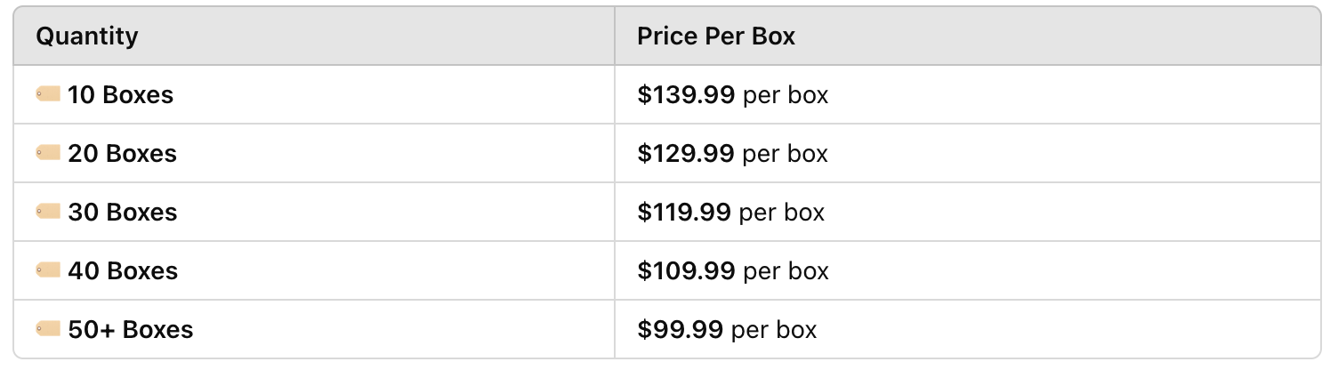
Task: Click "per box" text in the $99.99 row
Action: point(774,330)
